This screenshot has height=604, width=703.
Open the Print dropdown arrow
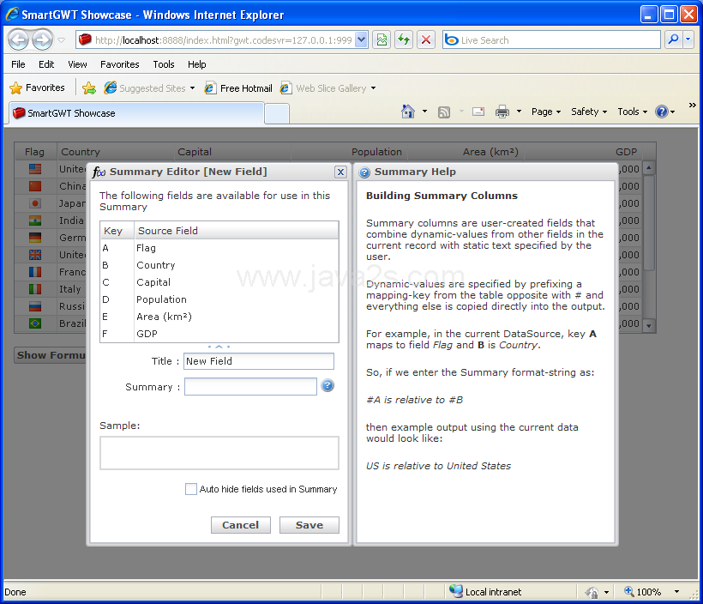click(x=519, y=112)
